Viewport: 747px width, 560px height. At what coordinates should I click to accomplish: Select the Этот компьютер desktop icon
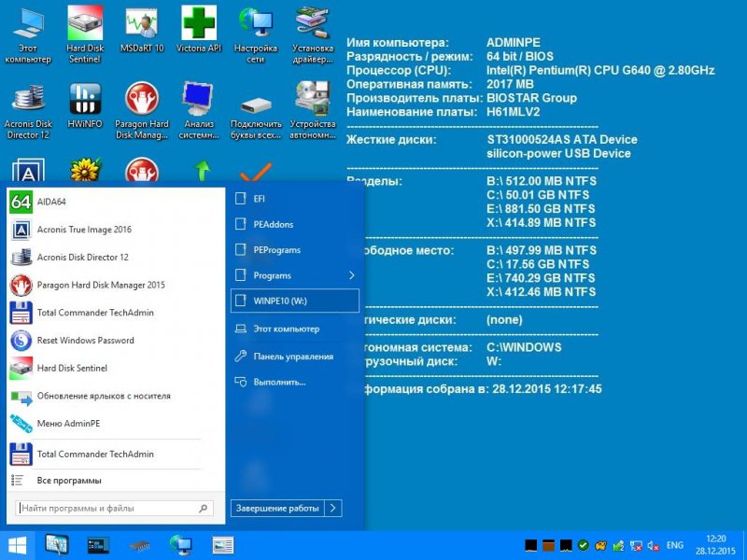coord(28,35)
